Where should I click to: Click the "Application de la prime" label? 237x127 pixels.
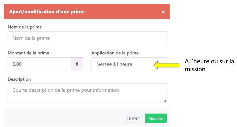click(115, 53)
